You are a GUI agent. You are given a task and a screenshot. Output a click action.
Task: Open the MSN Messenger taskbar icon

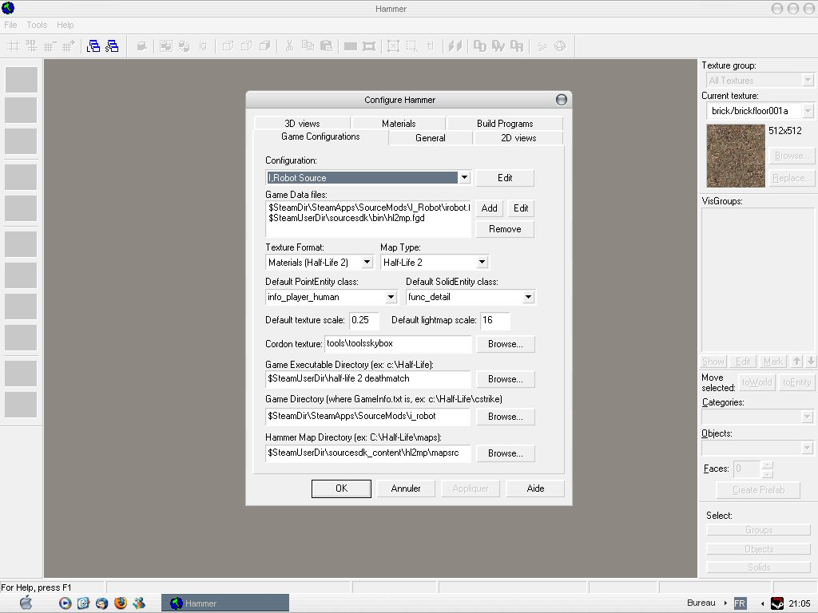[x=139, y=603]
